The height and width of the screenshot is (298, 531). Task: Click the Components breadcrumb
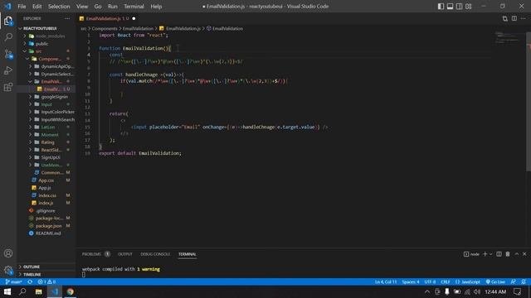click(x=105, y=29)
